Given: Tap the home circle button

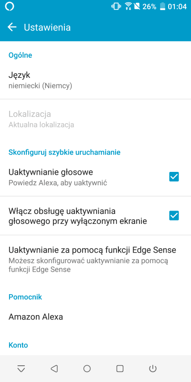Looking at the screenshot, I should click(87, 369).
